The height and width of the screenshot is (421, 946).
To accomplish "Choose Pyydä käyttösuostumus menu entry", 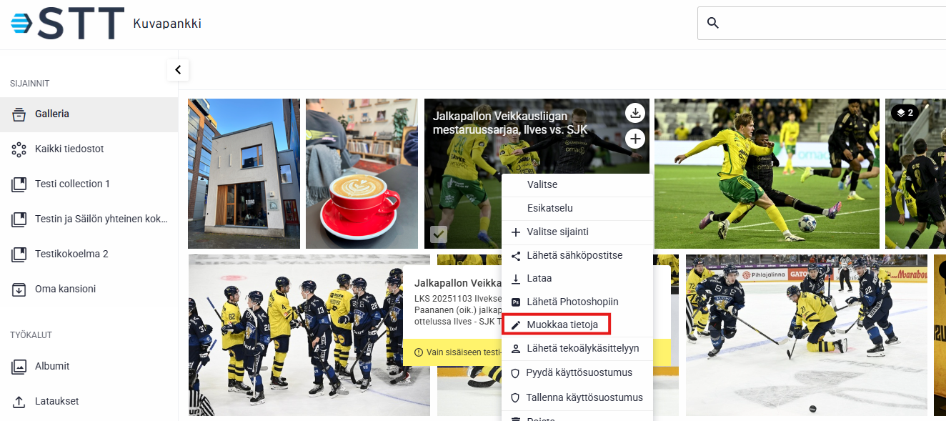I will tap(577, 372).
